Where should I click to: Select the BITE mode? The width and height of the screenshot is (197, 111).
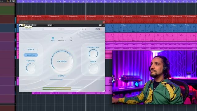[53, 38]
